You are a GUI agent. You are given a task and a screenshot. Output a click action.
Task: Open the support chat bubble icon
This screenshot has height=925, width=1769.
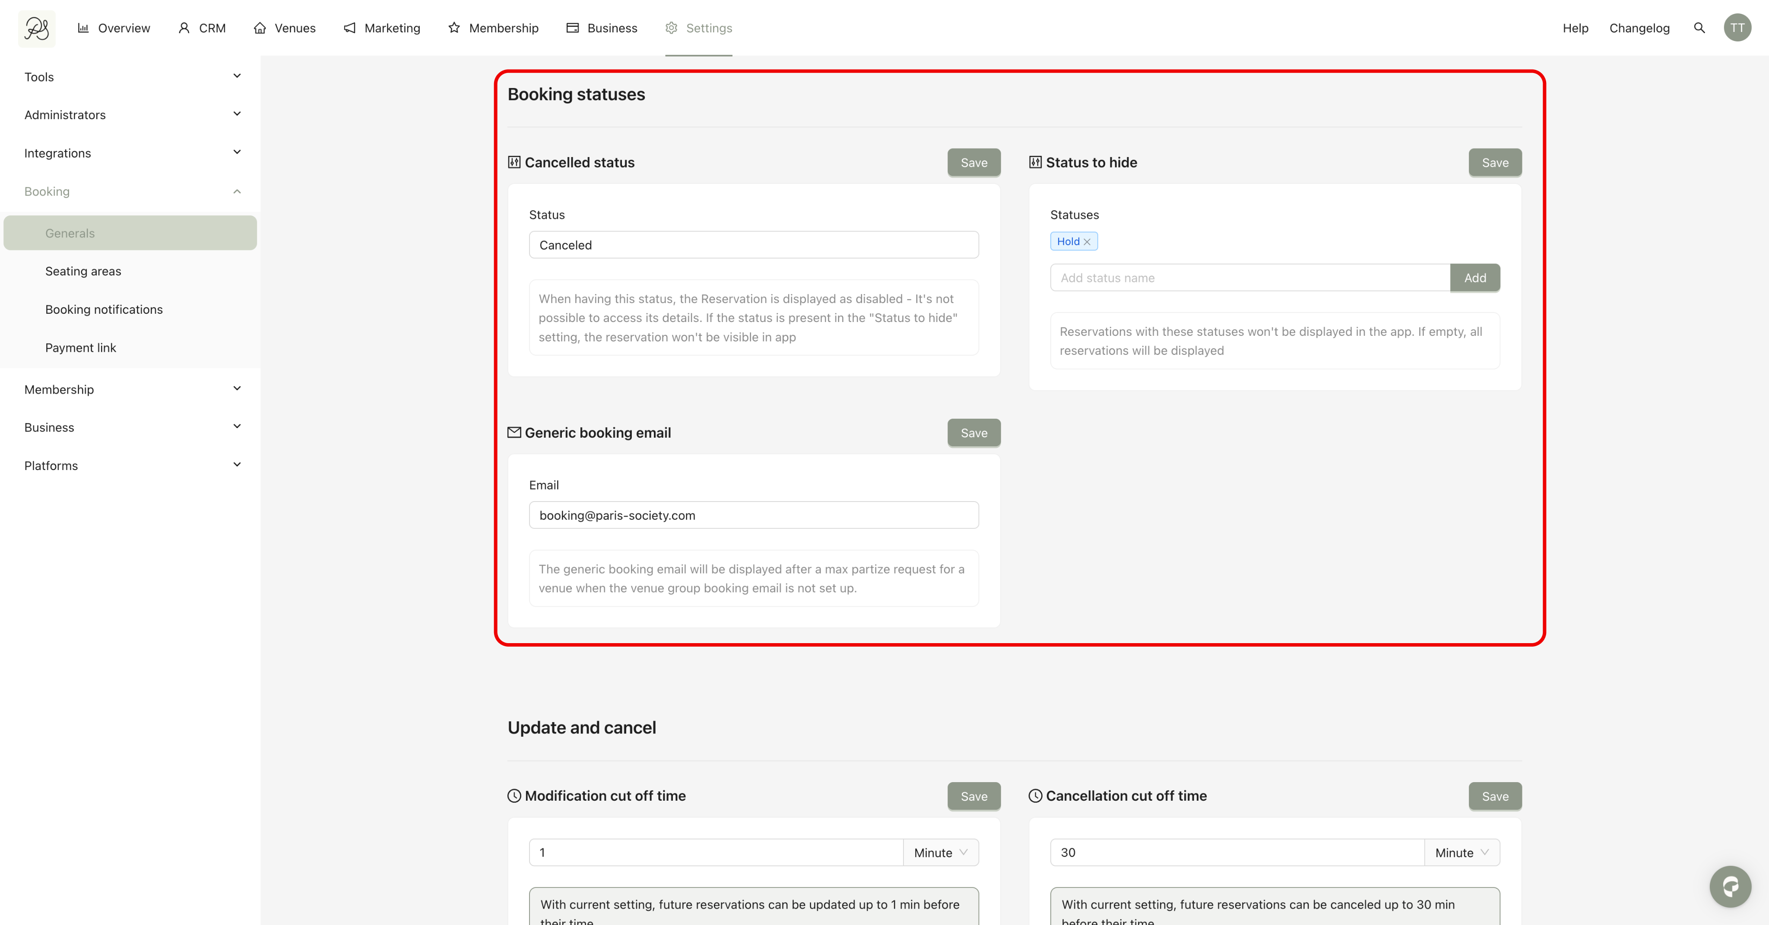pos(1730,887)
